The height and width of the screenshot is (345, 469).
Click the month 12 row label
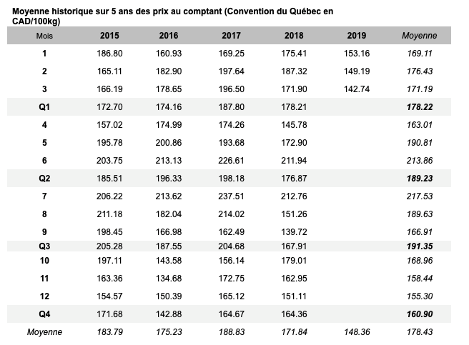pos(44,296)
